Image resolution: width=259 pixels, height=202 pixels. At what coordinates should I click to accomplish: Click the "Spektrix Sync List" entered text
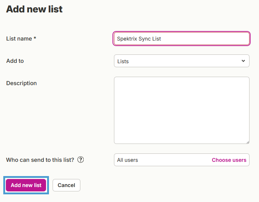(x=139, y=39)
